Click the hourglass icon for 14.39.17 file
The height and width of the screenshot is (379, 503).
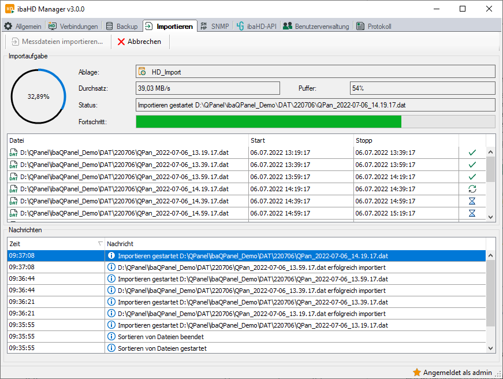[472, 201]
